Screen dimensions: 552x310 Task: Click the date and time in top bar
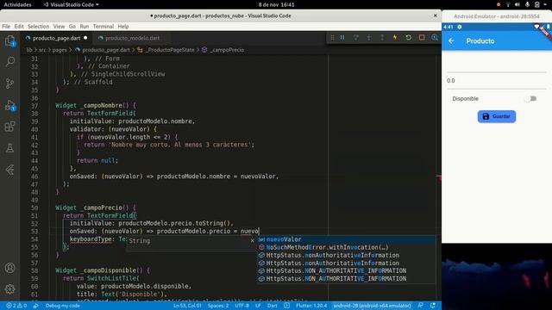click(276, 4)
